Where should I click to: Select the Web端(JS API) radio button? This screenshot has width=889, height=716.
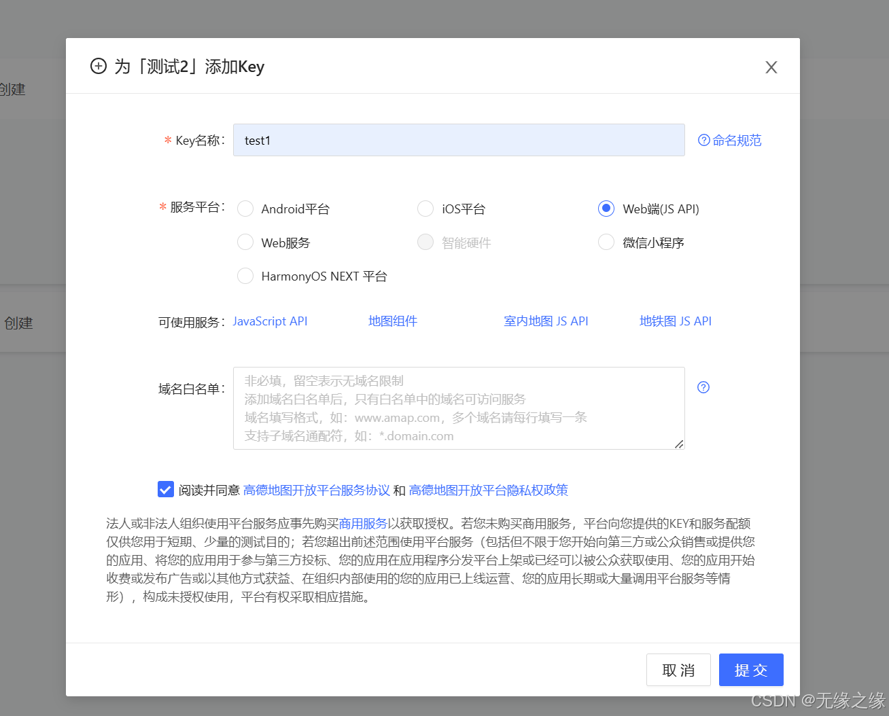click(x=606, y=209)
